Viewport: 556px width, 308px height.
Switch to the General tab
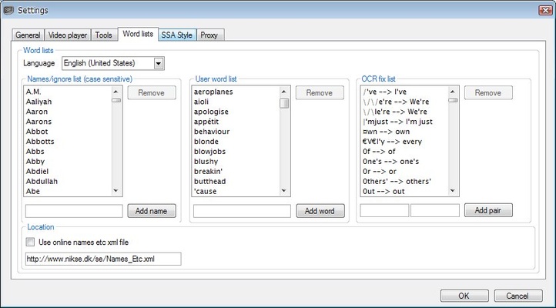[x=28, y=35]
